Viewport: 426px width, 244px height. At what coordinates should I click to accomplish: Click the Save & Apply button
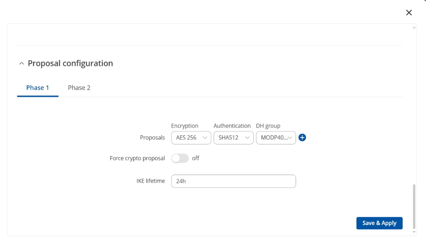point(379,223)
